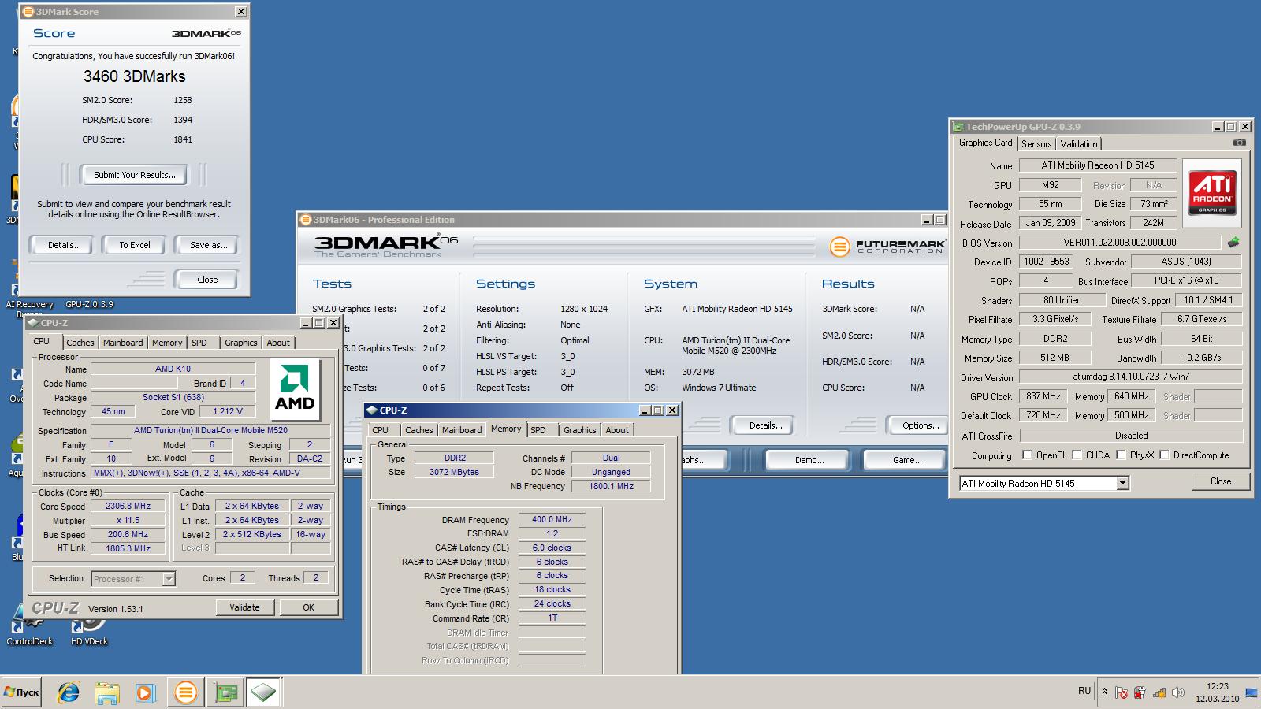Image resolution: width=1261 pixels, height=709 pixels.
Task: Open HD VDeck desktop shortcut
Action: (x=89, y=628)
